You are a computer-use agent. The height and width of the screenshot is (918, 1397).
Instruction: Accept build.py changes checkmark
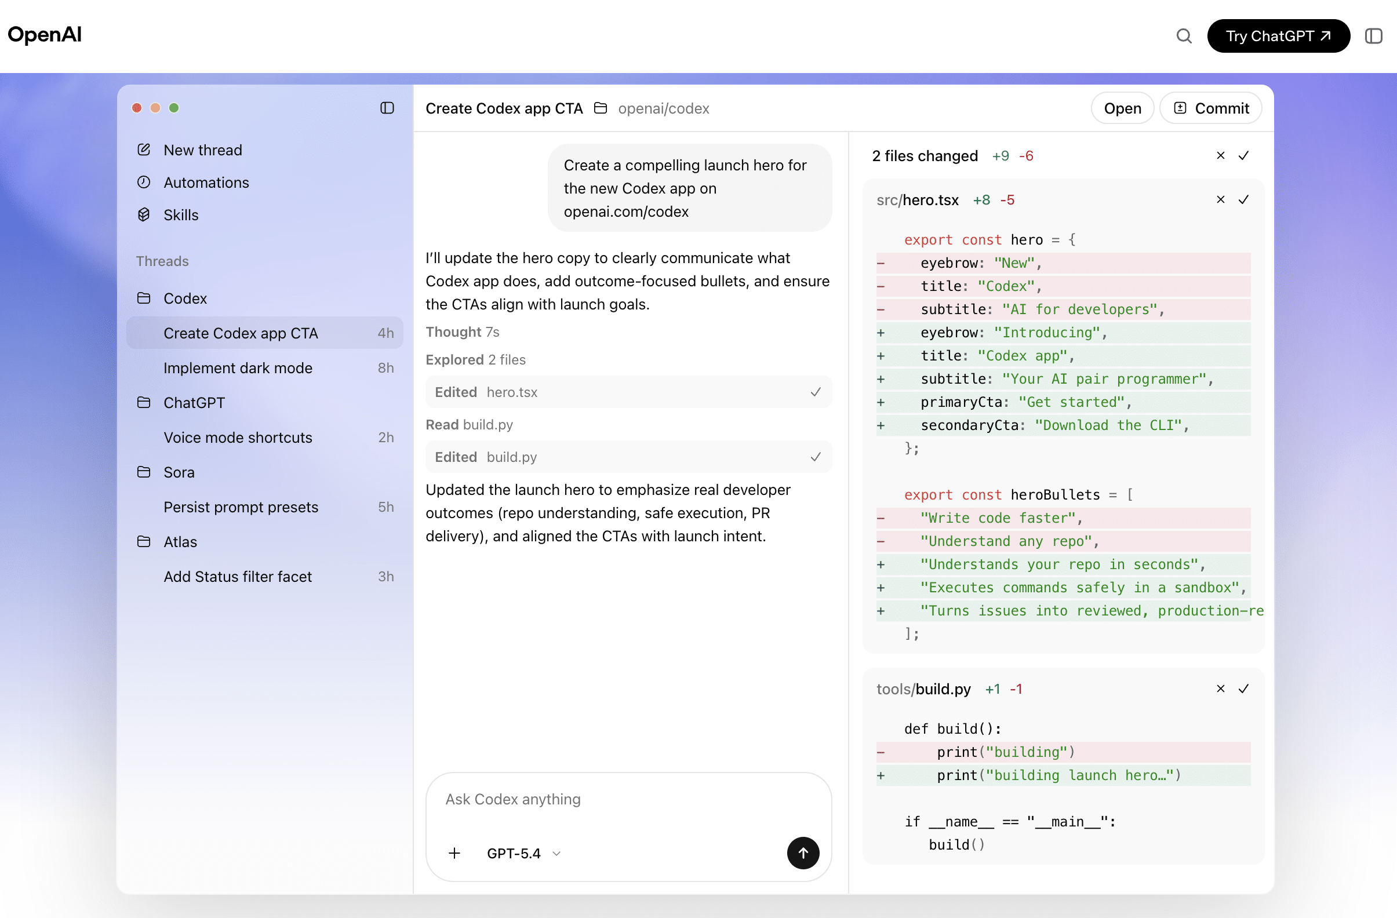pos(1243,688)
